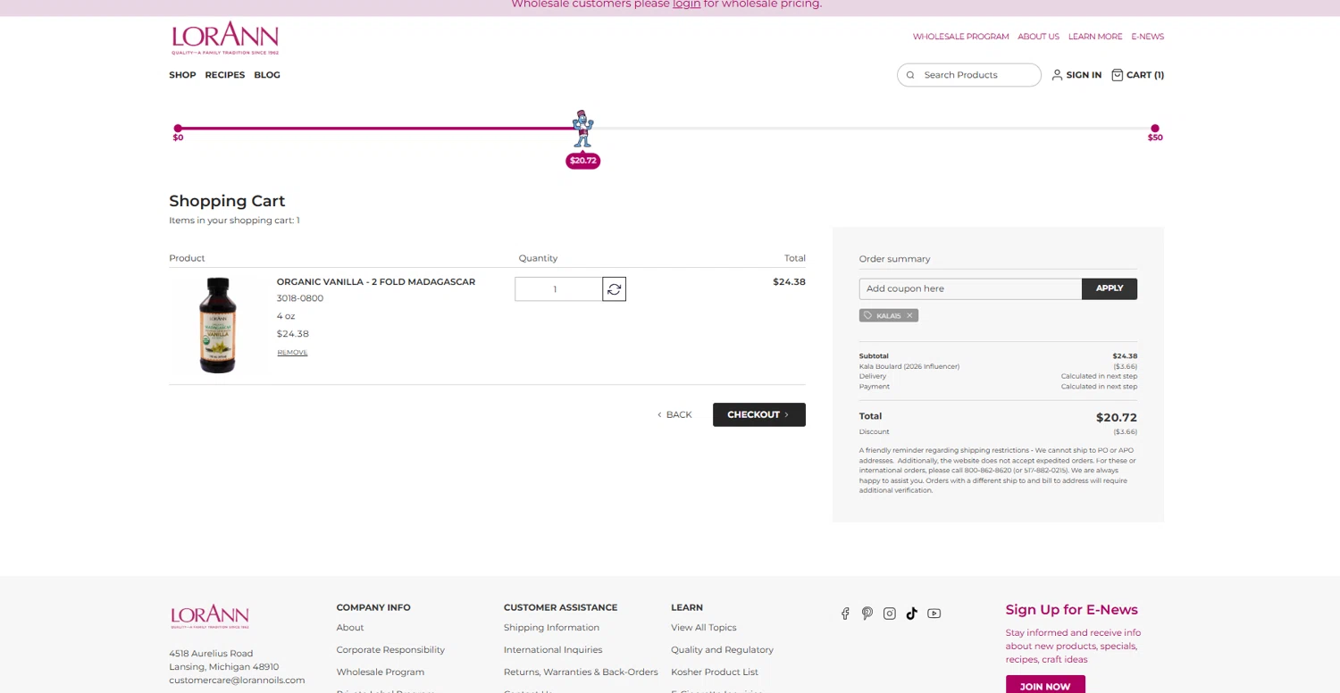Open About Us in the top navigation

pyautogui.click(x=1038, y=37)
